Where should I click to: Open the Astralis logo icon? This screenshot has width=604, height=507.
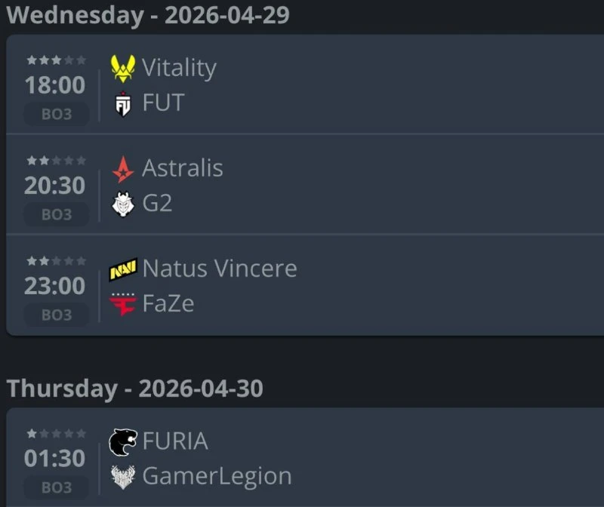pyautogui.click(x=123, y=169)
